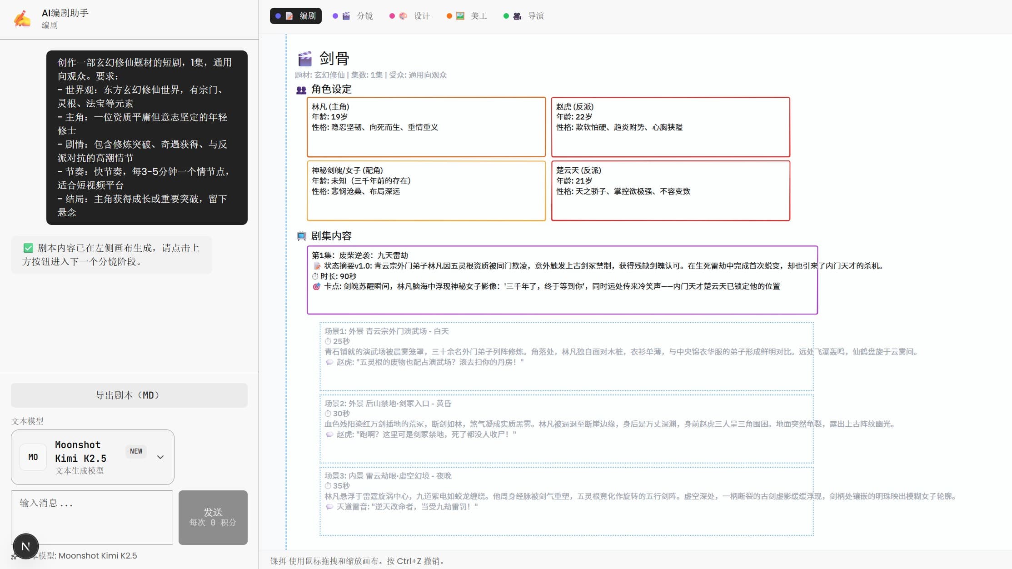
Task: Click the target icon beside 卡点
Action: 316,286
